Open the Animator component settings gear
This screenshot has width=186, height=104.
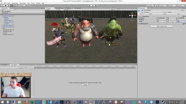185,24
